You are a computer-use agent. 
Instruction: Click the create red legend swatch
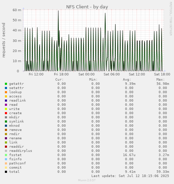[x=6, y=113]
